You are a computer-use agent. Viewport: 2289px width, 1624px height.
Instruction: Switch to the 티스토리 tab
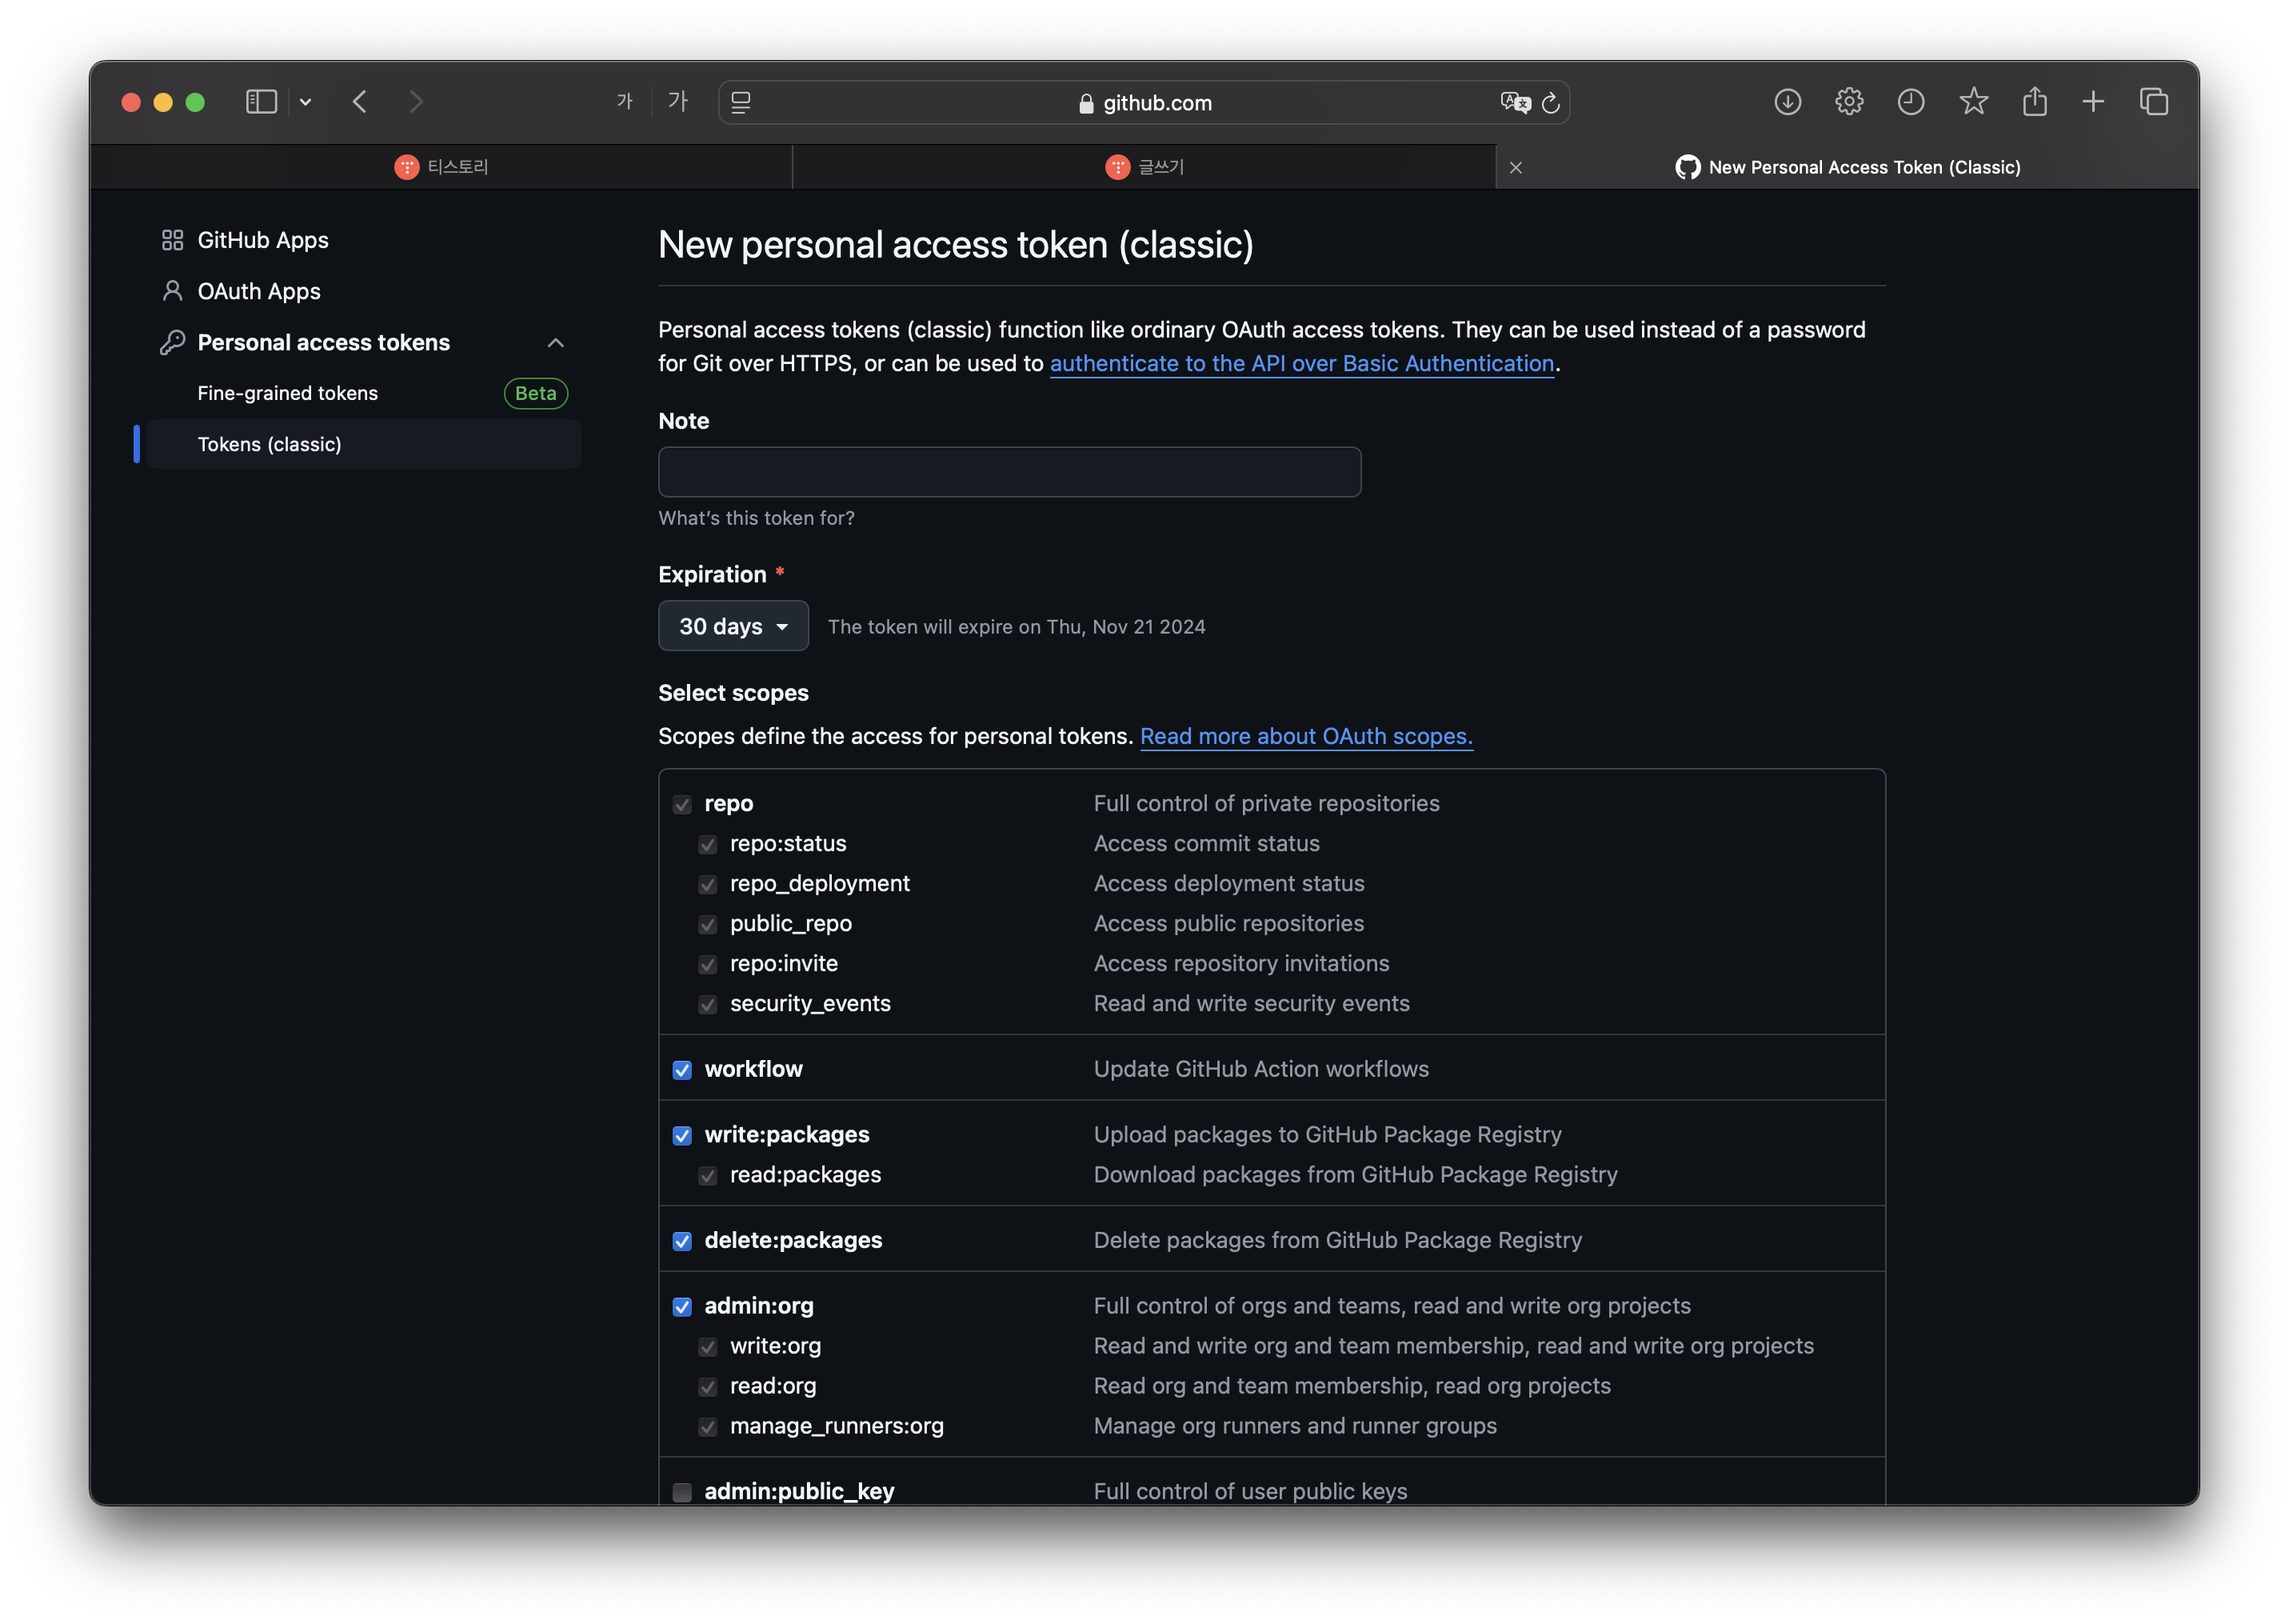[x=441, y=167]
